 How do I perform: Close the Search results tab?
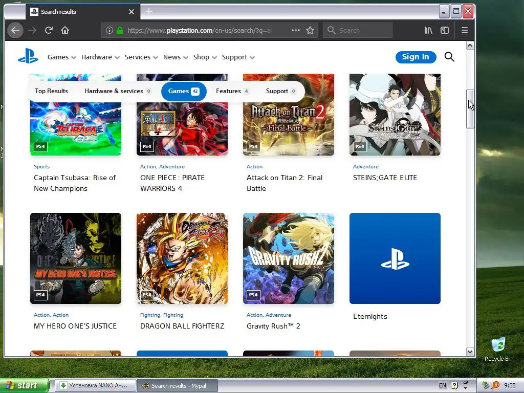point(132,12)
